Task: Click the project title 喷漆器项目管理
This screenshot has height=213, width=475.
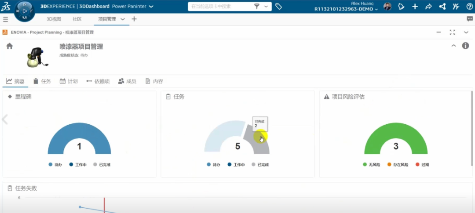Action: point(81,47)
